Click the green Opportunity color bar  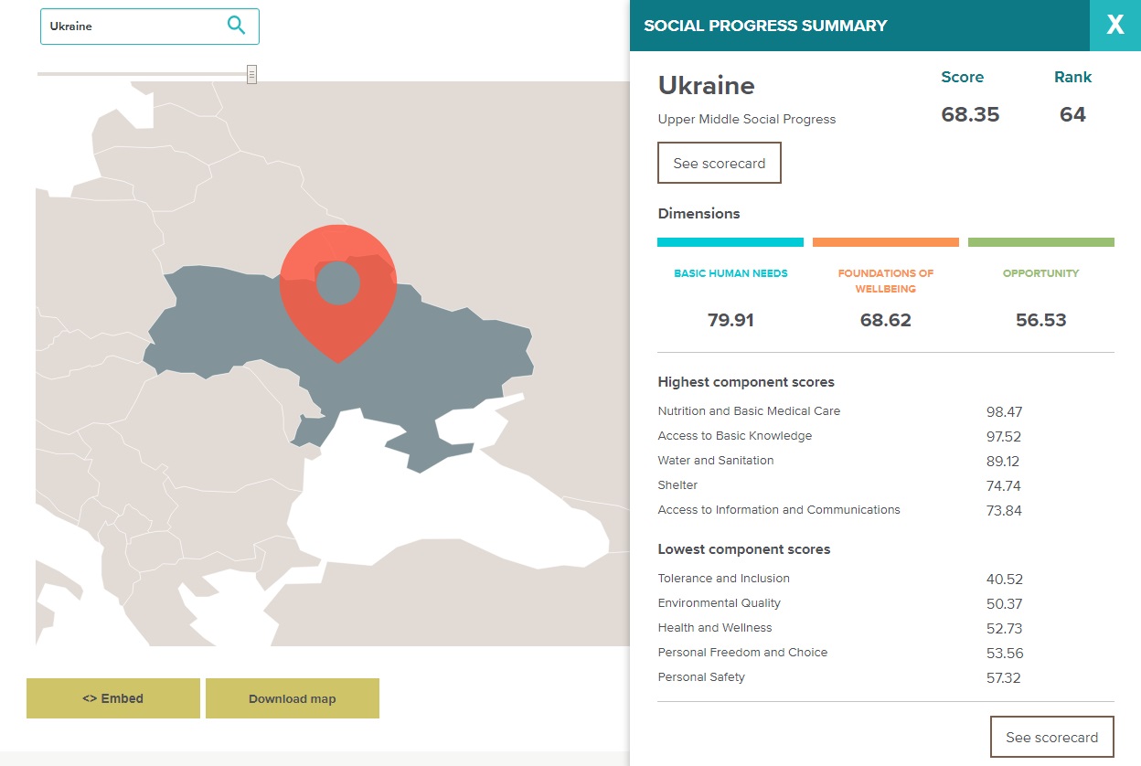(x=1040, y=242)
